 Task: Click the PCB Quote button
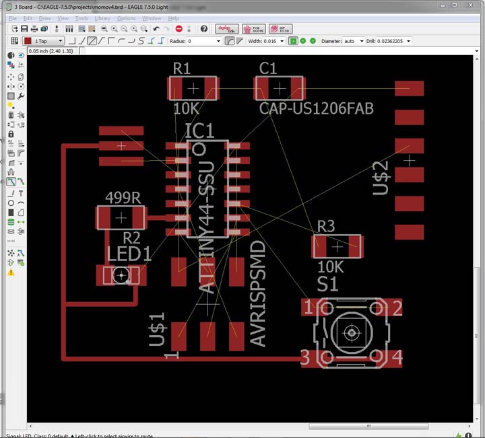pos(254,29)
